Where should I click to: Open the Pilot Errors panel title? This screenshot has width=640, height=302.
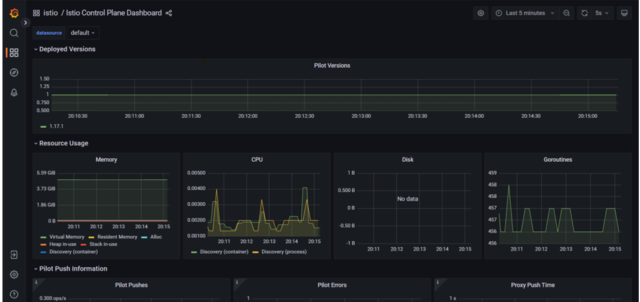point(332,285)
